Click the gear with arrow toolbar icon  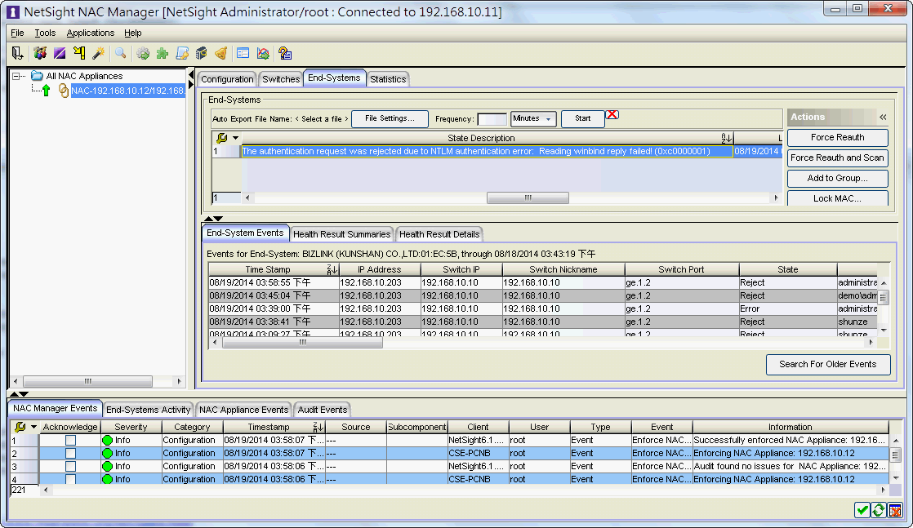[143, 54]
